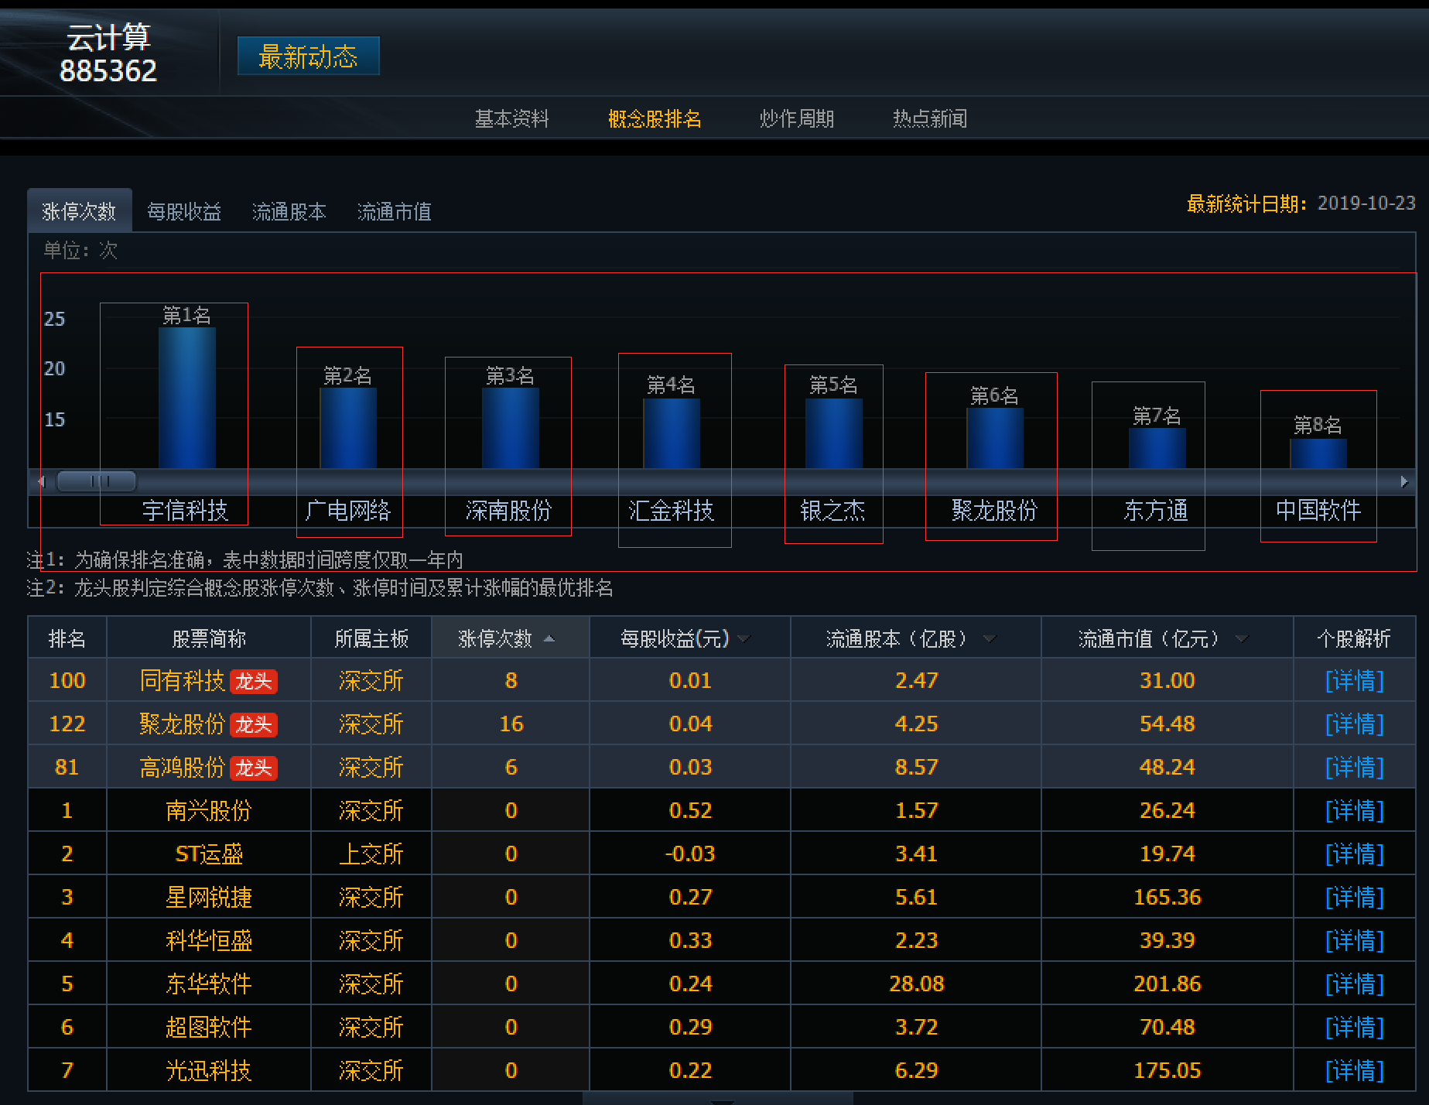1429x1105 pixels.
Task: Sort by 流通市值(亿元) column arrow
Action: pos(1242,638)
